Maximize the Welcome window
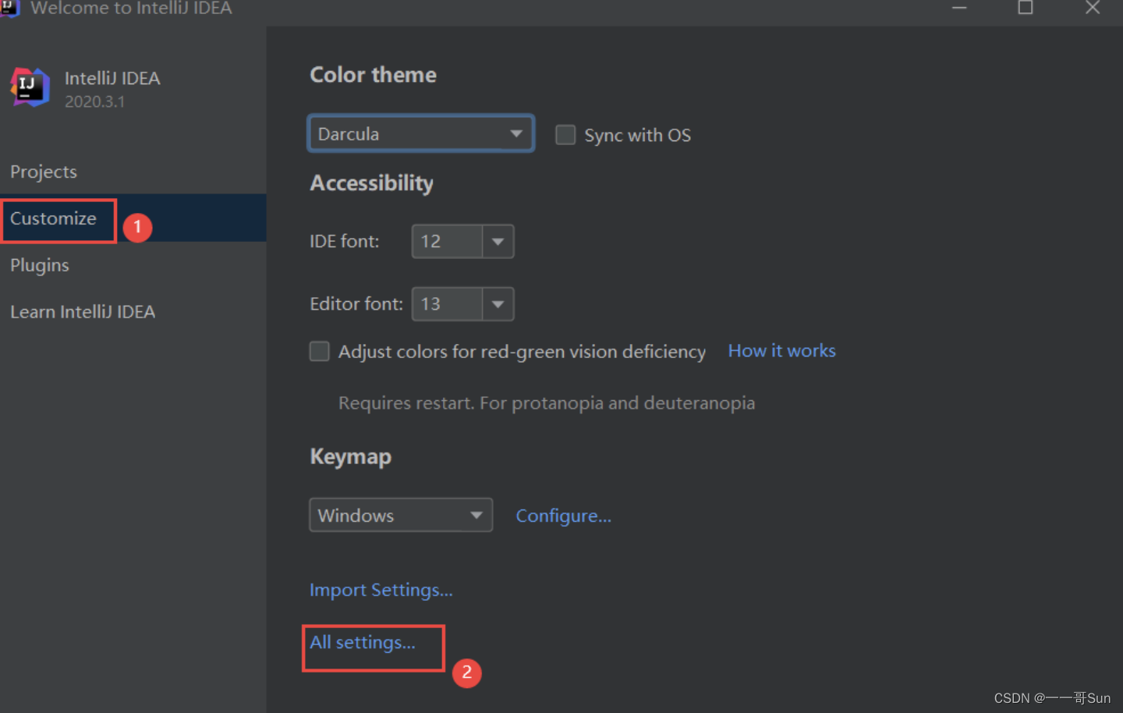 [x=1026, y=7]
